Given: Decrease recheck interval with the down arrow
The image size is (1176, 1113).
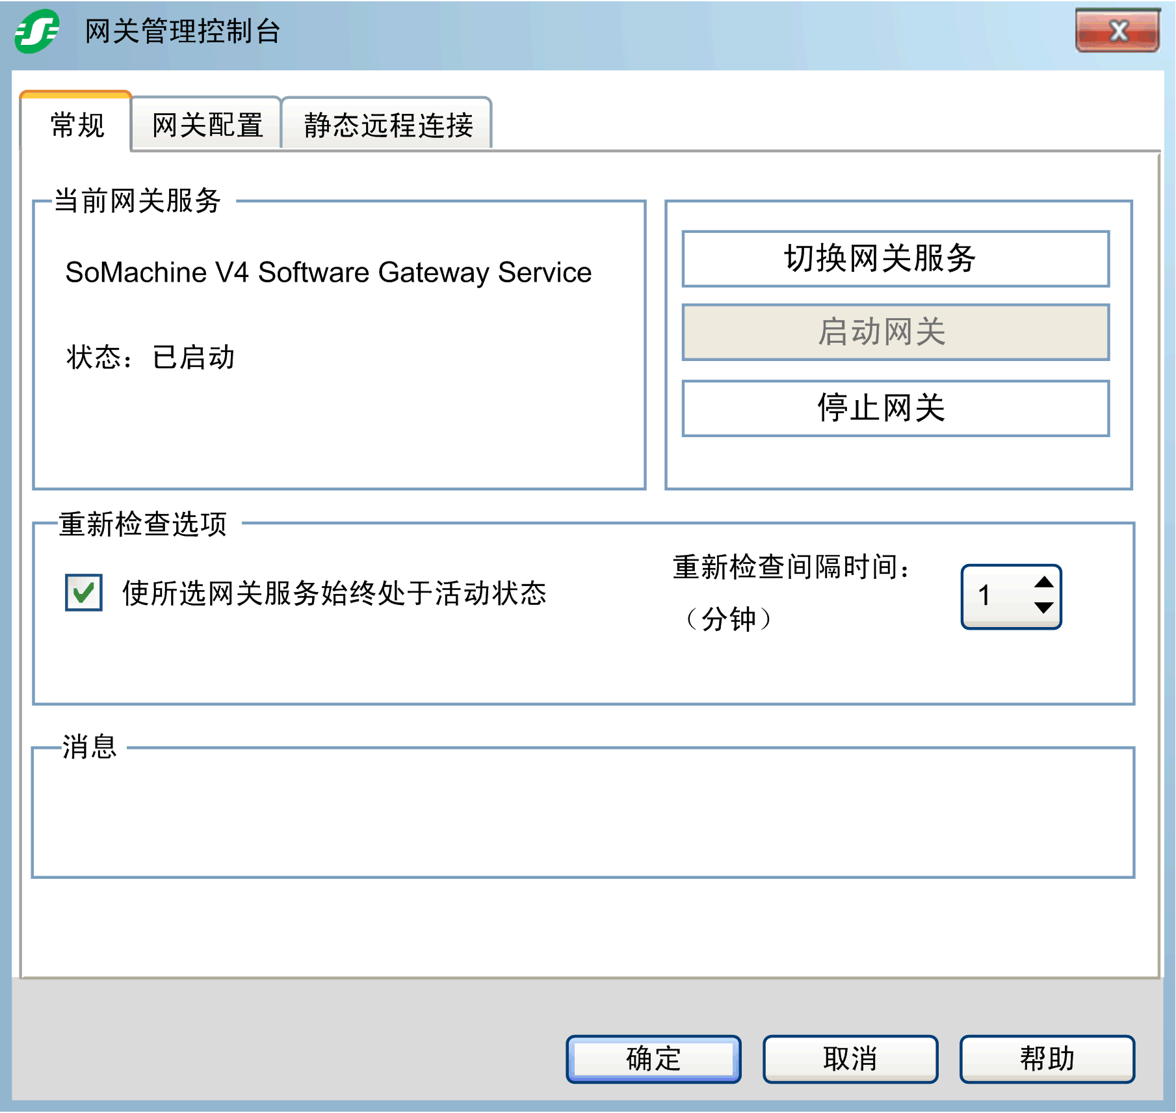Looking at the screenshot, I should (x=1043, y=608).
